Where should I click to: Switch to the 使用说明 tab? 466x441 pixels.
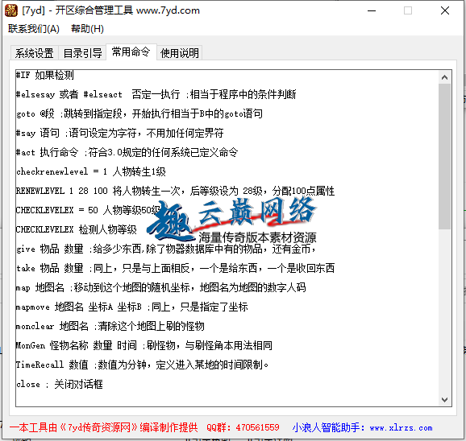point(180,53)
